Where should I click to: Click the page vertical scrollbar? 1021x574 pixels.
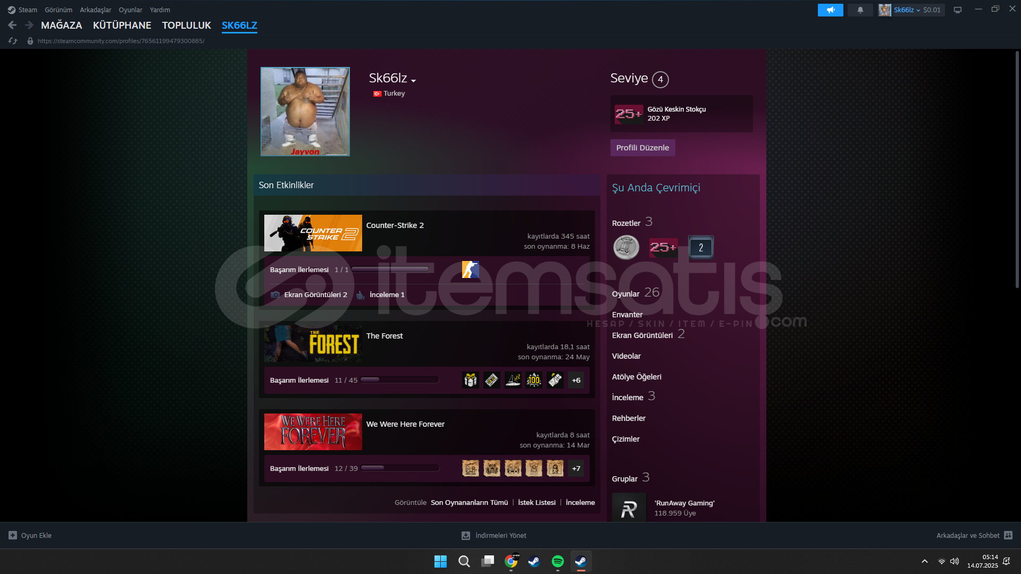(1017, 170)
